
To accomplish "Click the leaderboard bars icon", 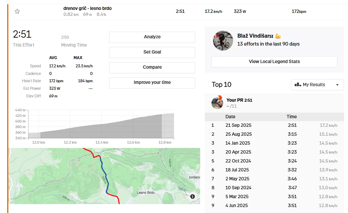I will pyautogui.click(x=297, y=85).
